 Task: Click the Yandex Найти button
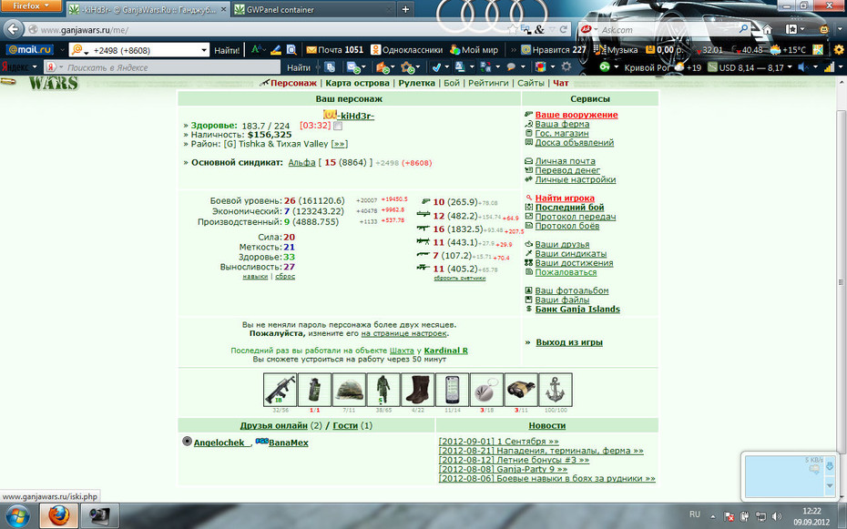coord(298,67)
